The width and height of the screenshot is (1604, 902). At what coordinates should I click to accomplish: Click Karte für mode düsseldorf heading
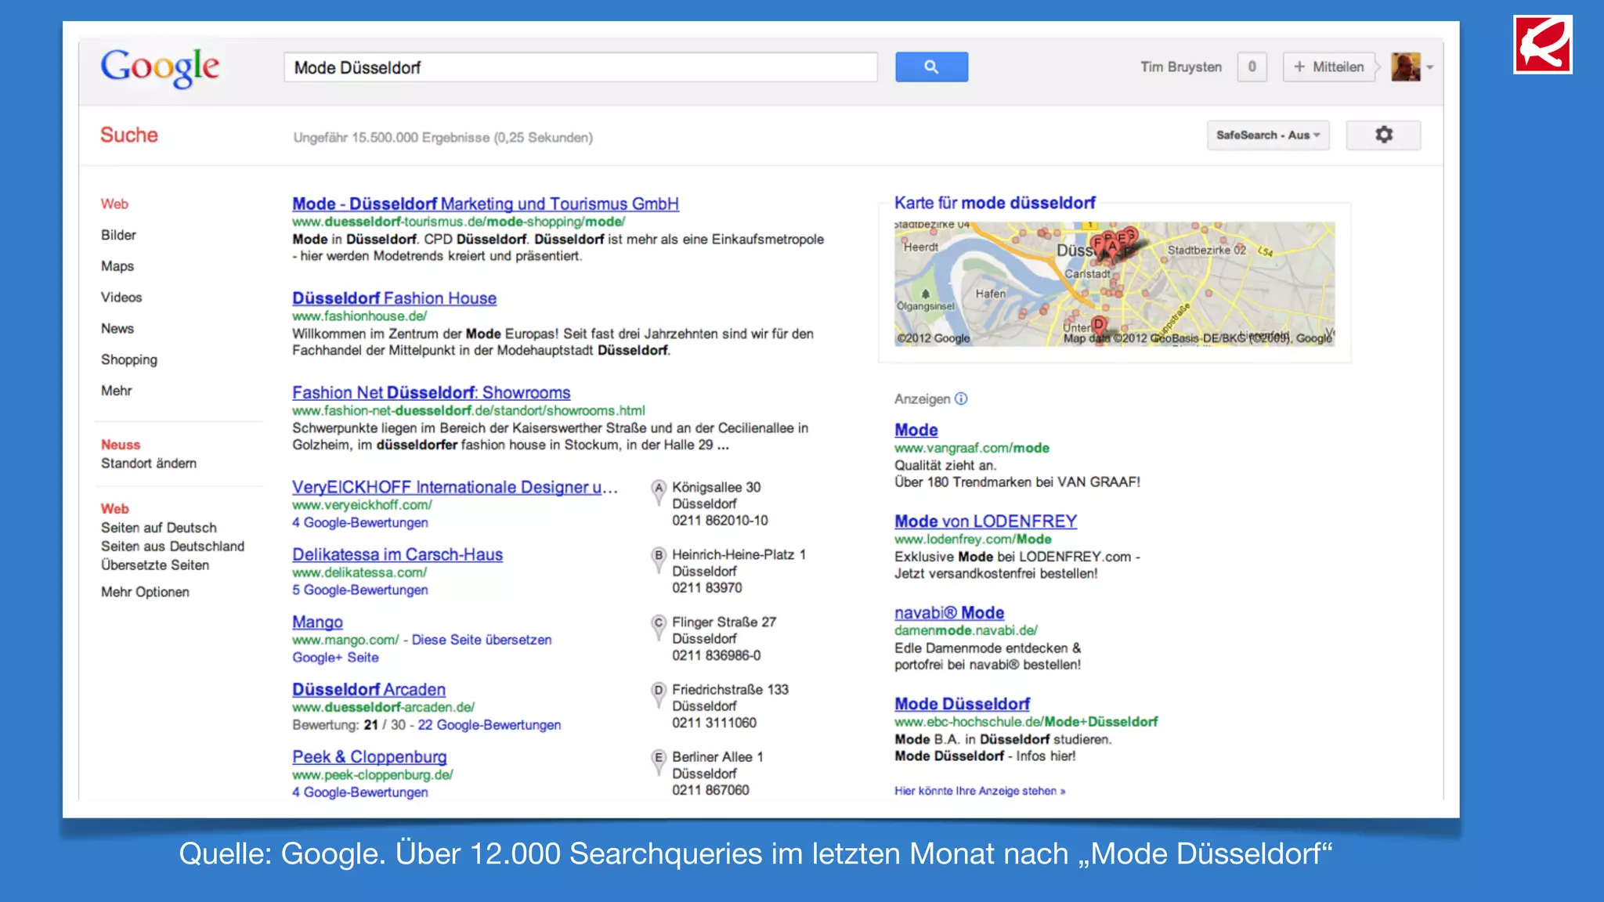pos(995,203)
